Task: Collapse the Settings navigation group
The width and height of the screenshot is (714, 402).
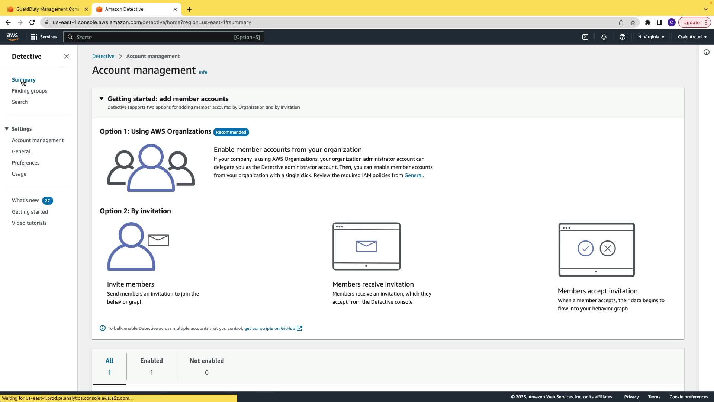Action: click(x=7, y=129)
